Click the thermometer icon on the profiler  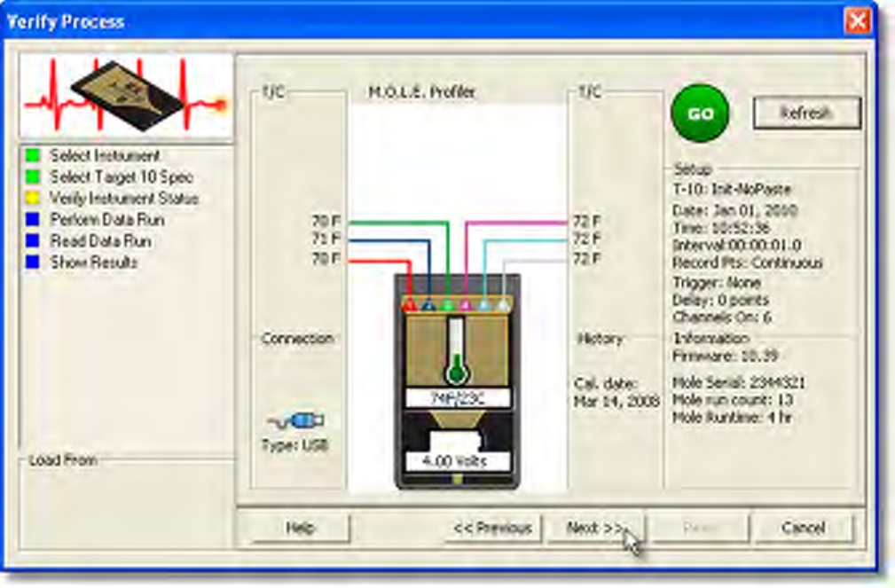point(457,351)
